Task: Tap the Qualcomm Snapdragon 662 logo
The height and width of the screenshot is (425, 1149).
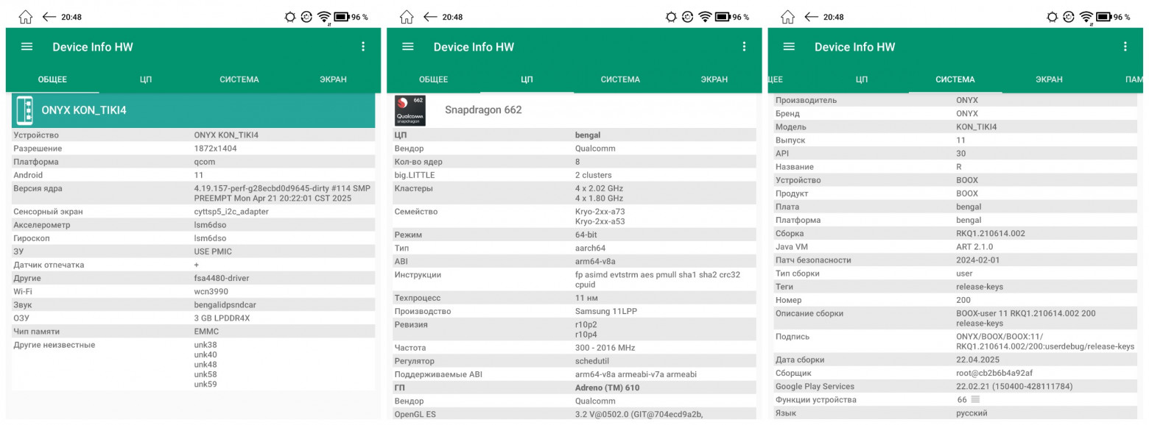Action: point(410,110)
